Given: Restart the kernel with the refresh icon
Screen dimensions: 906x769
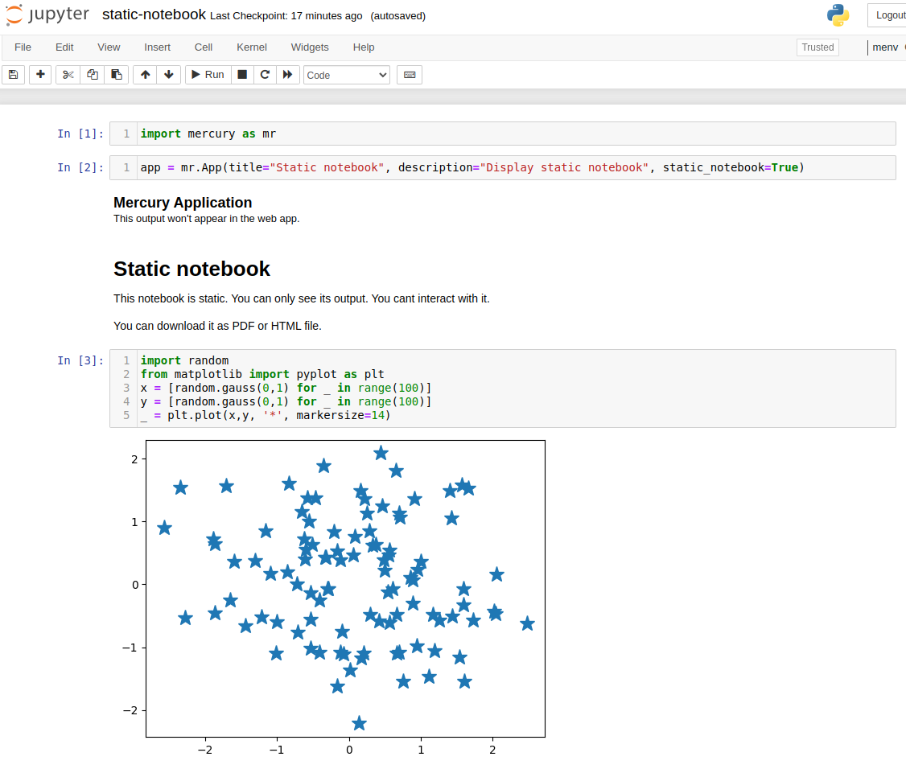Looking at the screenshot, I should pyautogui.click(x=264, y=75).
